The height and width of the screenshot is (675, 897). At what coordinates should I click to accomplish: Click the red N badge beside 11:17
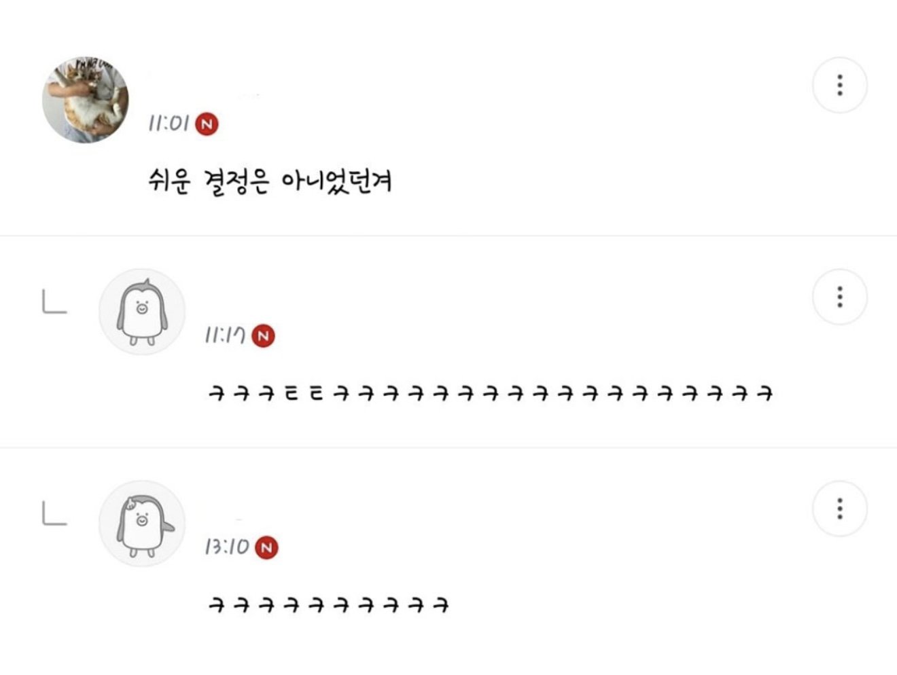click(x=264, y=335)
